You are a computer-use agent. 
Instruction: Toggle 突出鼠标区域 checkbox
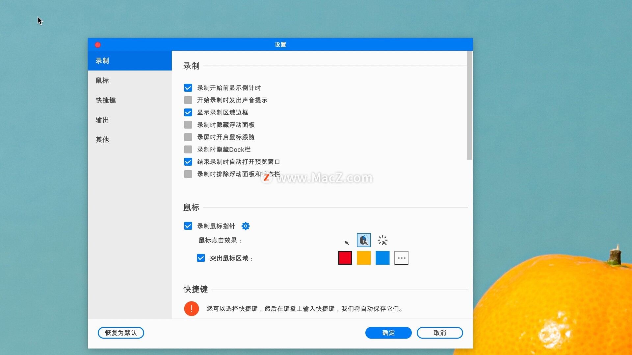201,258
